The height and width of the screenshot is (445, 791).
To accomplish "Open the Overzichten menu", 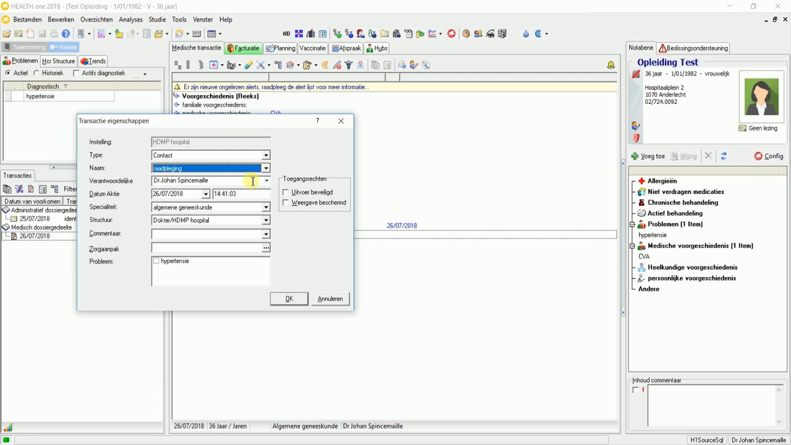I will click(96, 20).
